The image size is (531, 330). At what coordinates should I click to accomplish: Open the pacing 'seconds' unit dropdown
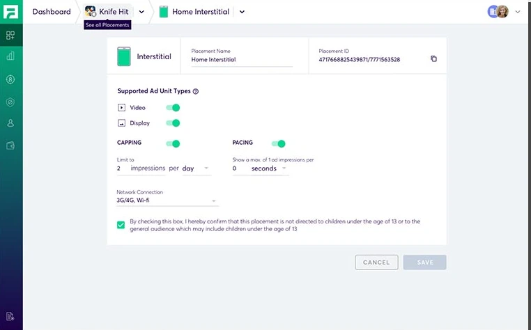click(270, 168)
